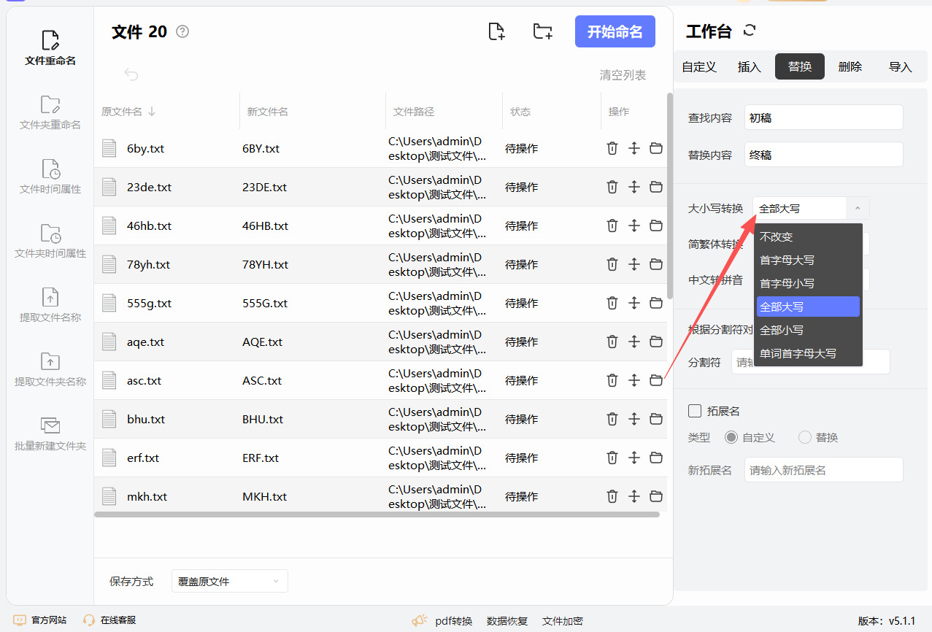
Task: Click the move icon for 46hb.txt
Action: pyautogui.click(x=634, y=226)
